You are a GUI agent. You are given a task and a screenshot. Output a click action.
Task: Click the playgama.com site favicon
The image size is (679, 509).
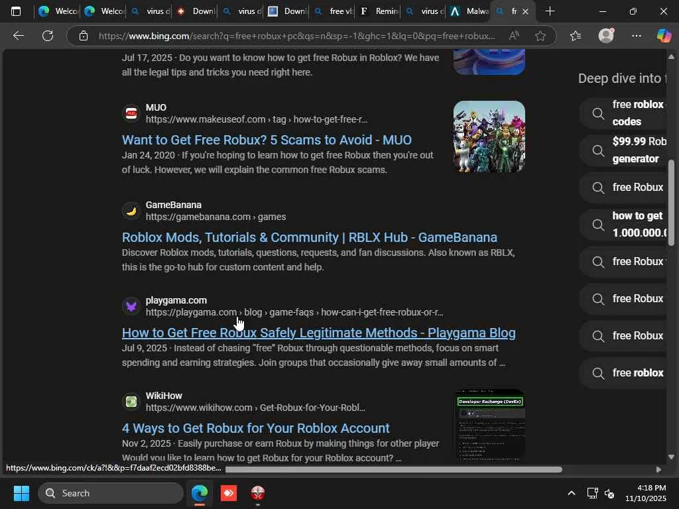131,306
